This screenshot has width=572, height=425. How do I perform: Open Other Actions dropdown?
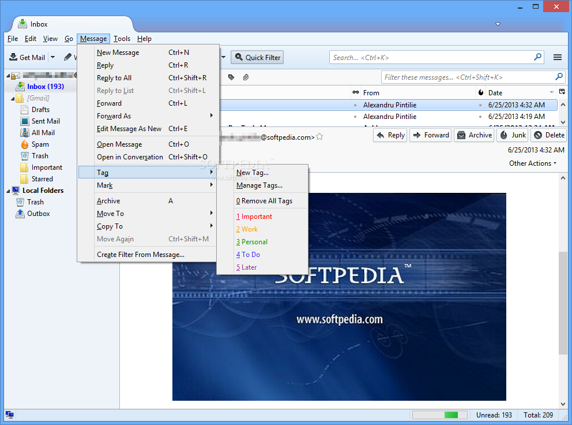533,163
